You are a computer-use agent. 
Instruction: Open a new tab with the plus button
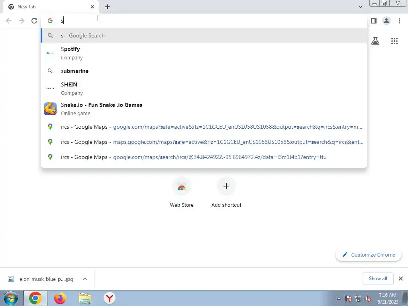(x=108, y=7)
